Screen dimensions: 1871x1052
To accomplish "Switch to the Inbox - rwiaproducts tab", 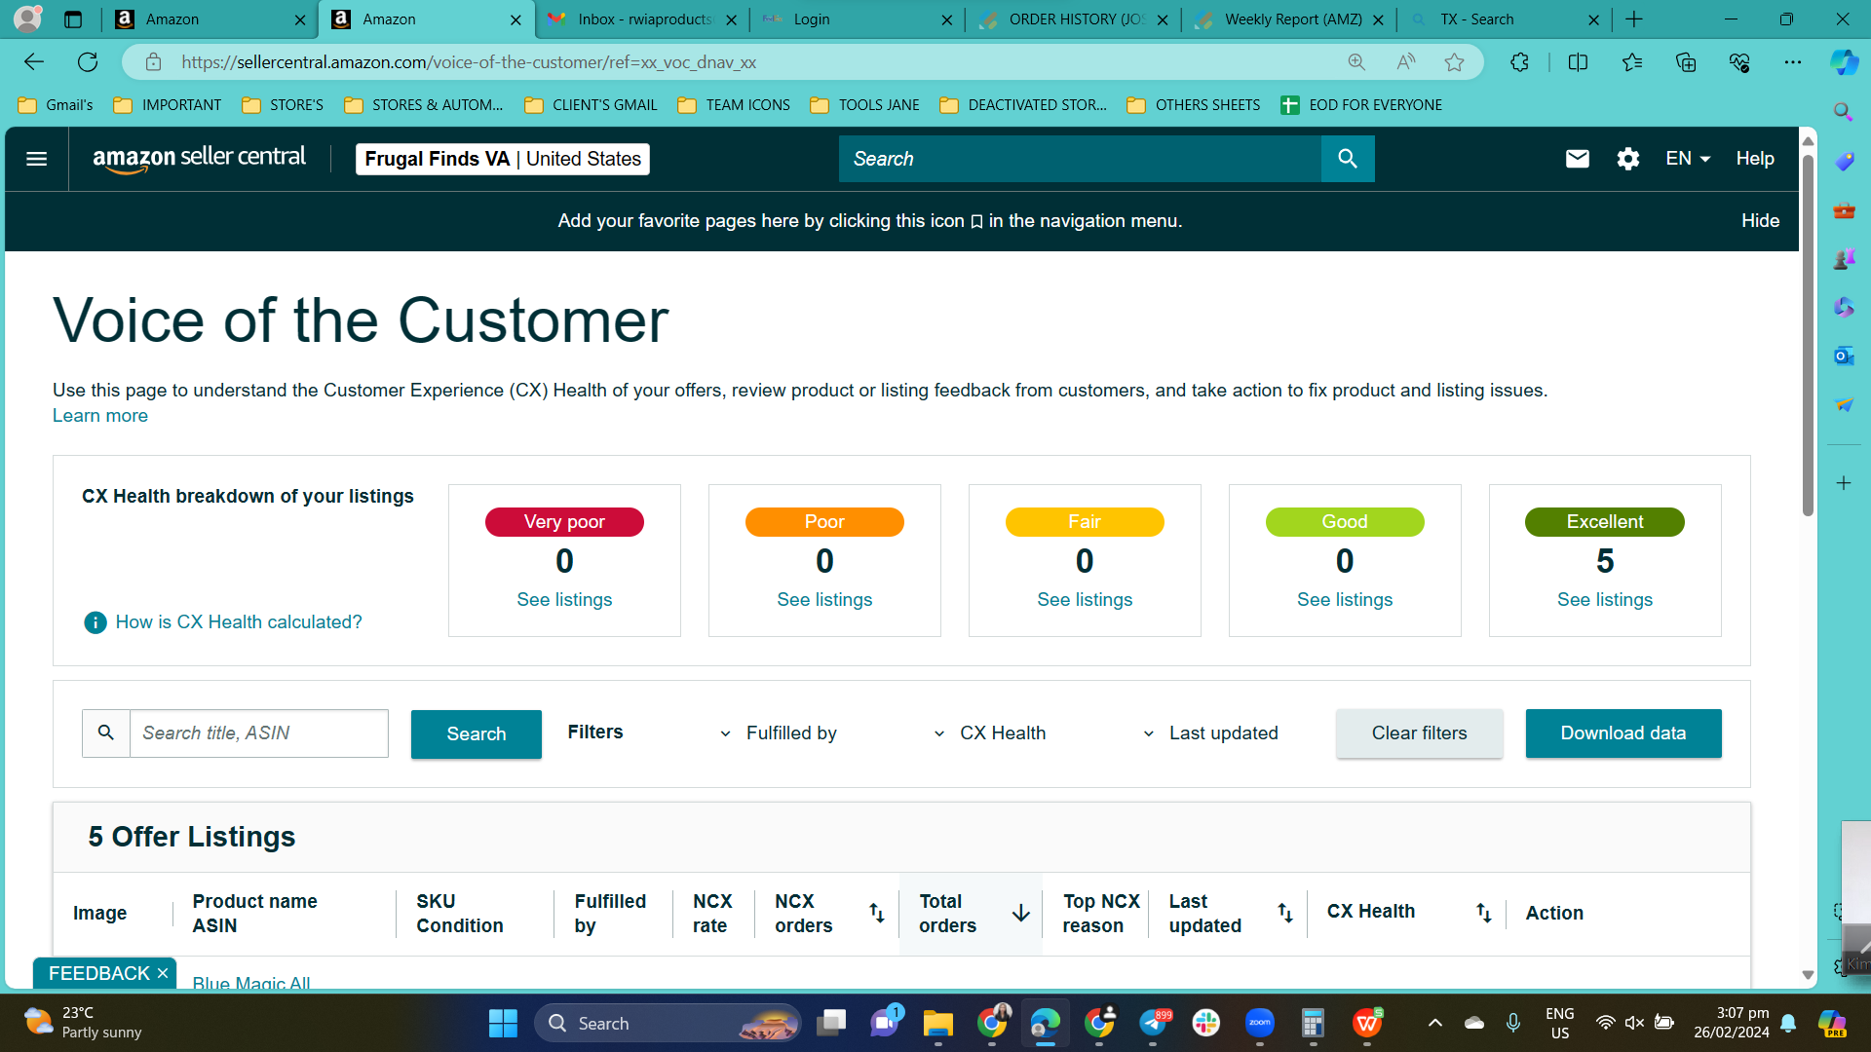I will pyautogui.click(x=643, y=19).
